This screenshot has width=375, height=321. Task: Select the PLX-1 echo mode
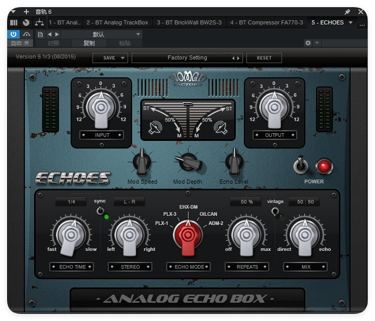click(x=162, y=223)
